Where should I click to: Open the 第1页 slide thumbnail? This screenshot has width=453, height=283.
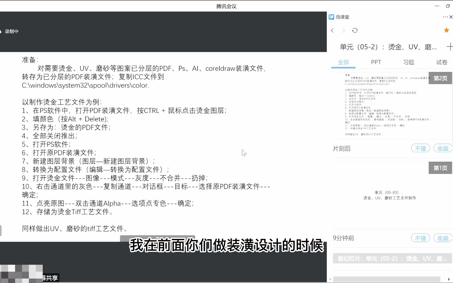(x=392, y=195)
